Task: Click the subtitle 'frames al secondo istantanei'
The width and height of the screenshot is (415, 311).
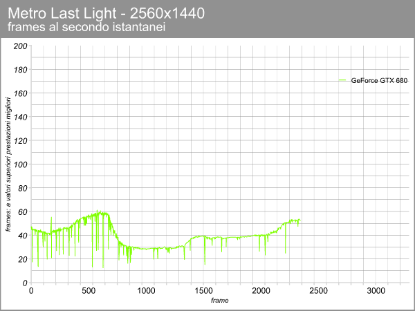Action: click(x=86, y=27)
